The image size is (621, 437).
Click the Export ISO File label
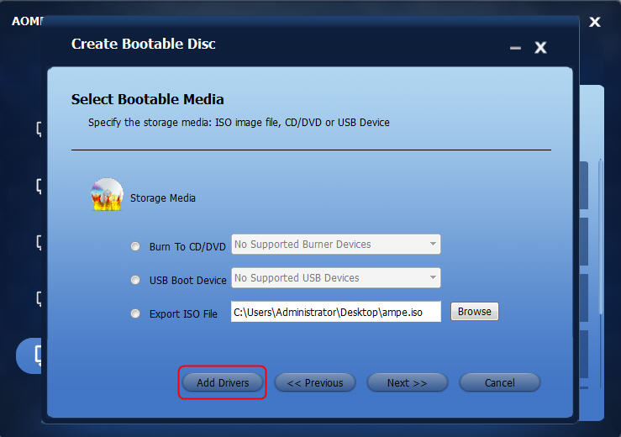pyautogui.click(x=183, y=314)
